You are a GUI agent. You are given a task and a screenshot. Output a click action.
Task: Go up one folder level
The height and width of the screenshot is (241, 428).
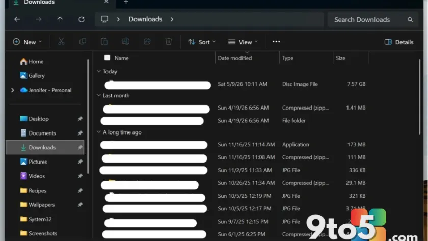click(60, 19)
